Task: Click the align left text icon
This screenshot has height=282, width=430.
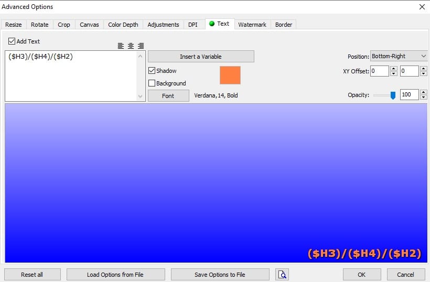Action: (121, 46)
